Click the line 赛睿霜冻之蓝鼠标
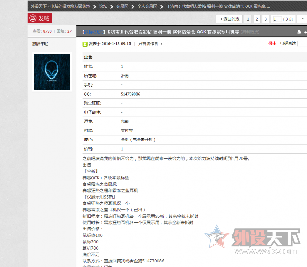This screenshot has width=307, height=267. [x=100, y=184]
